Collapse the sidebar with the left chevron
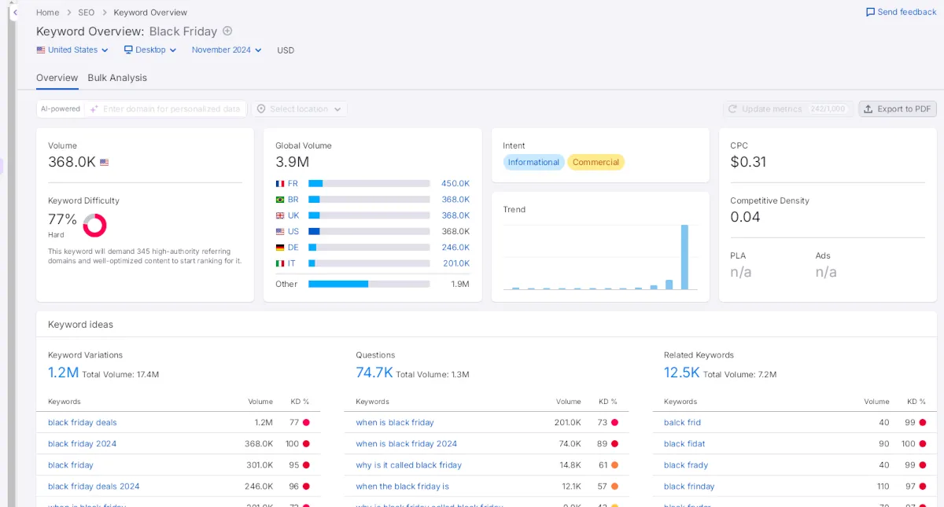The height and width of the screenshot is (507, 944). (15, 13)
